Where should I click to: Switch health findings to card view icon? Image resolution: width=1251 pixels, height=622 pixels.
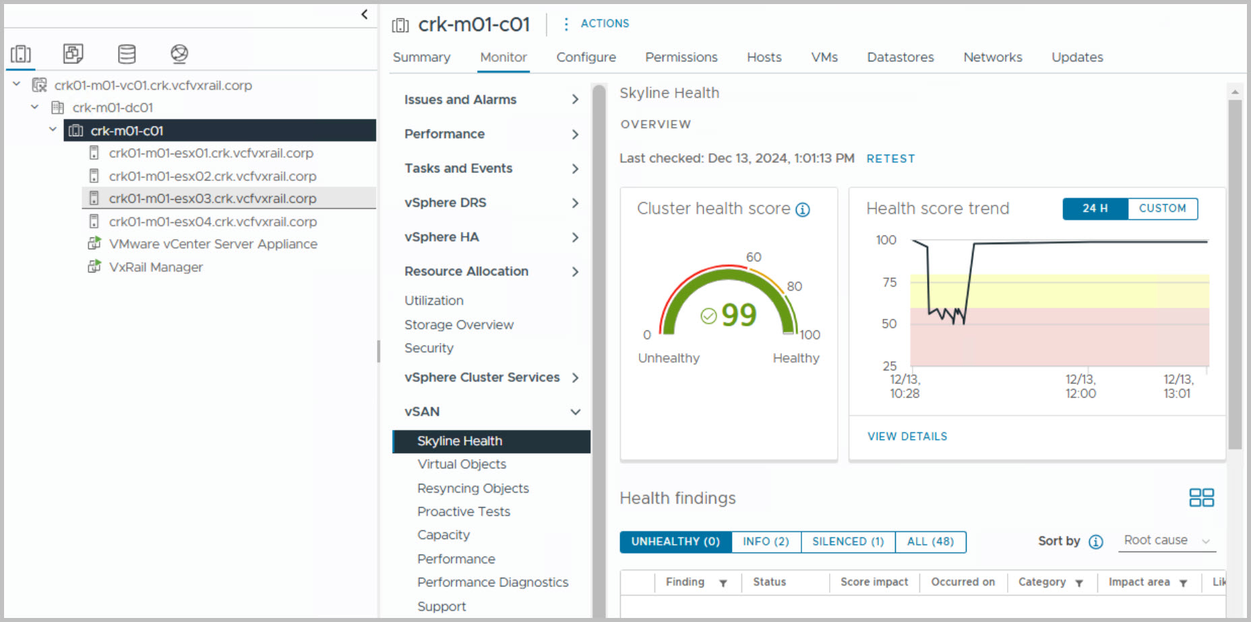coord(1201,497)
